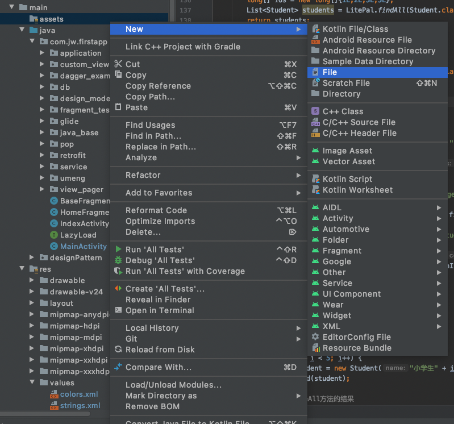Viewport: 454px width, 424px height.
Task: Click the green Run 'All Tests' icon
Action: click(118, 249)
